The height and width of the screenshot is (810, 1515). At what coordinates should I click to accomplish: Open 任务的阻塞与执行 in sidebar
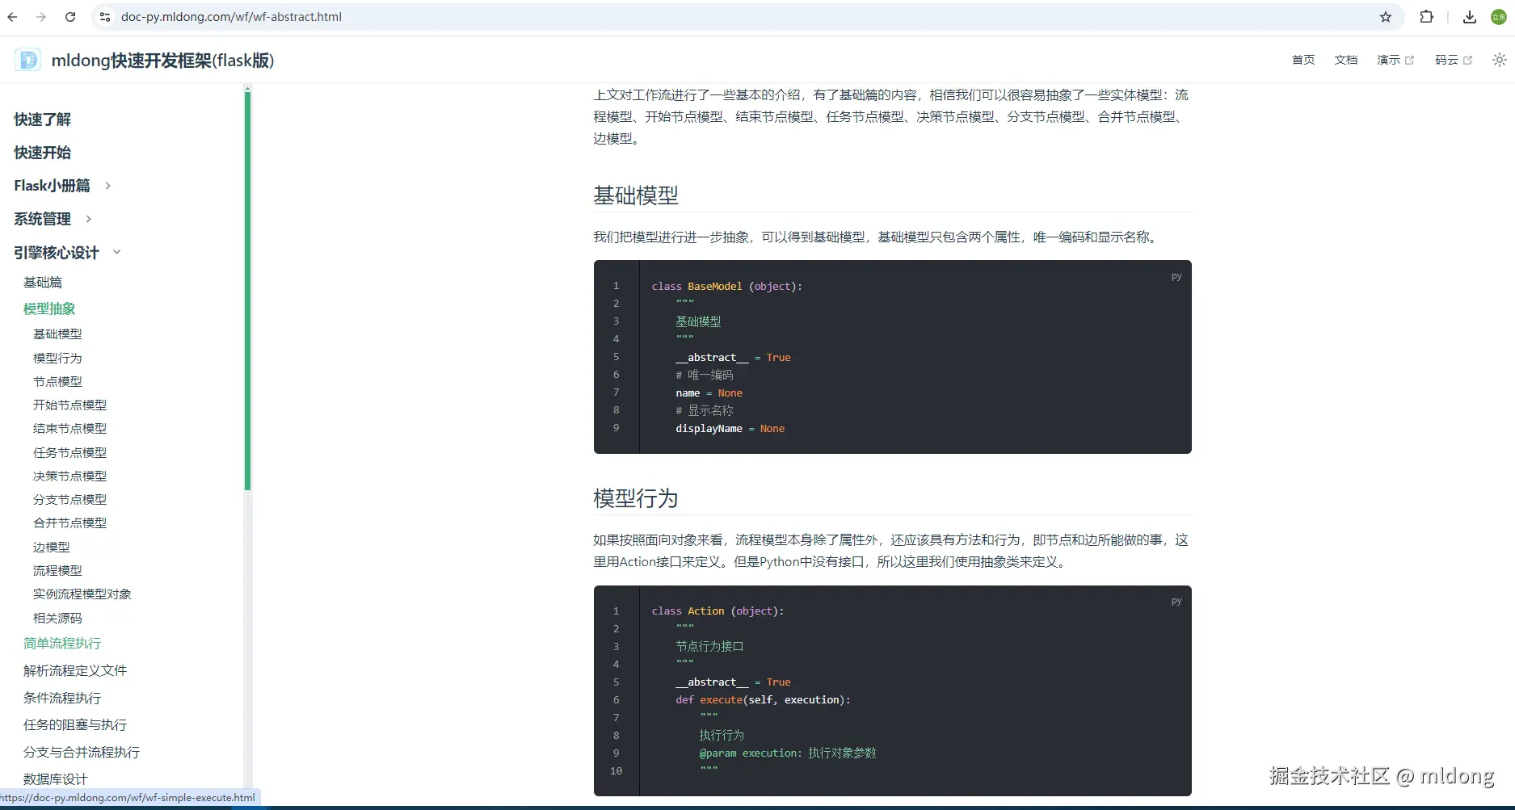[75, 724]
